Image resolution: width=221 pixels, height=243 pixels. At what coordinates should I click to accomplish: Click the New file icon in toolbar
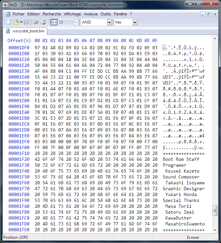(x=9, y=22)
